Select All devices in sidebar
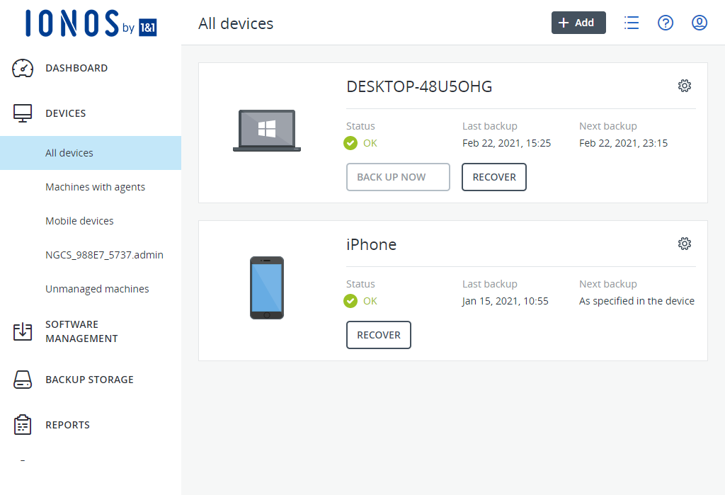This screenshot has height=495, width=725. 69,153
